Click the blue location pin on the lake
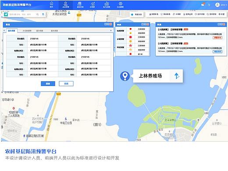228x171 pixels. 125,76
